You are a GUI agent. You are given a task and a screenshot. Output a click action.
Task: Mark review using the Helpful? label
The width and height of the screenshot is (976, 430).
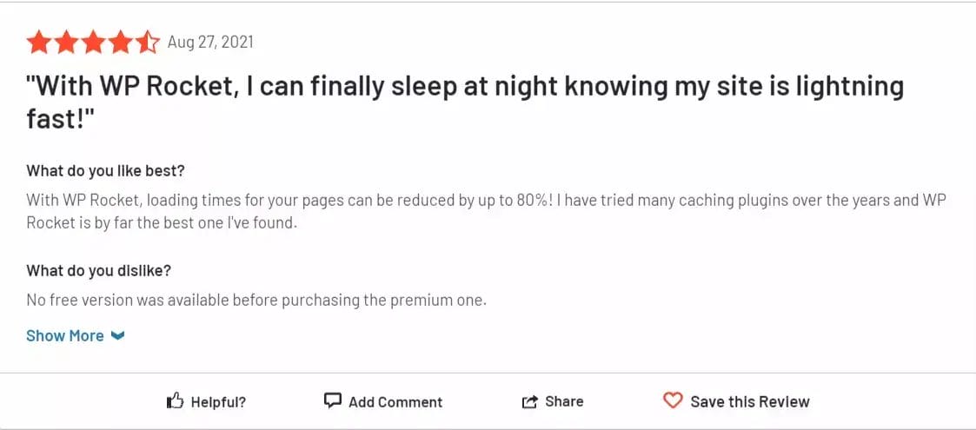point(218,401)
